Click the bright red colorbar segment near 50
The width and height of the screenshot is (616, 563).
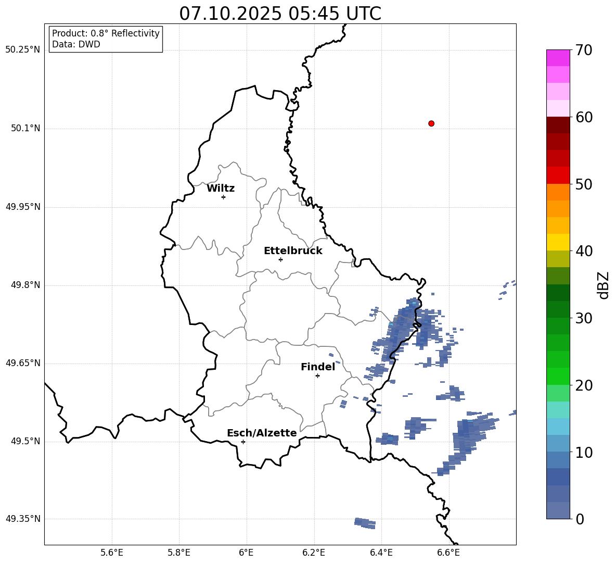pos(558,176)
